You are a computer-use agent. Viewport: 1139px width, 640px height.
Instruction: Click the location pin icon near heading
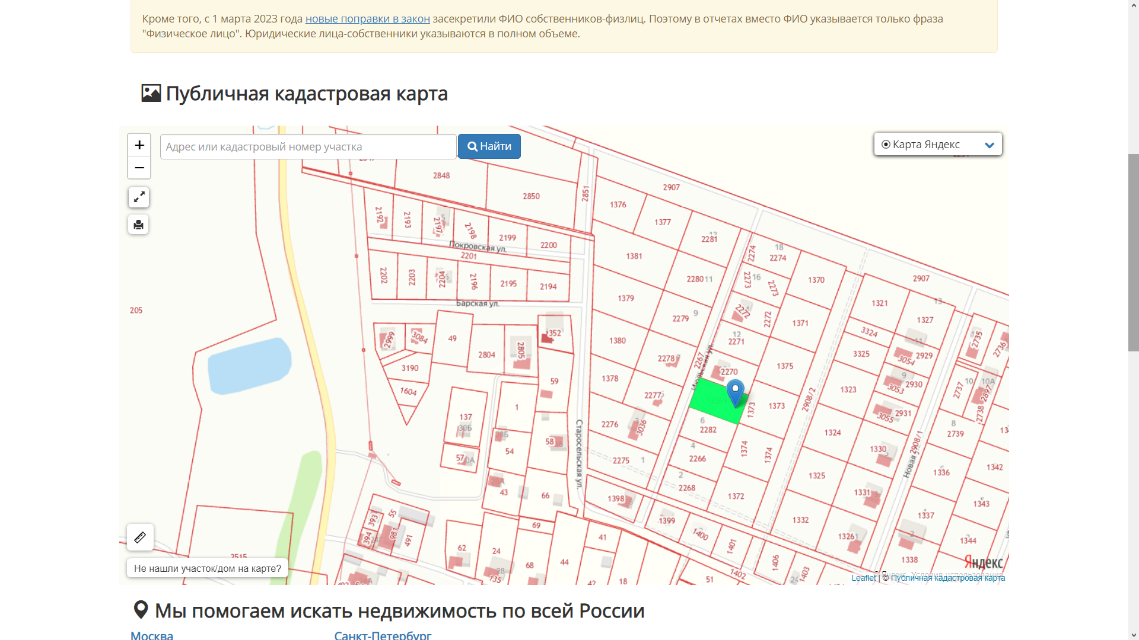[x=141, y=610]
